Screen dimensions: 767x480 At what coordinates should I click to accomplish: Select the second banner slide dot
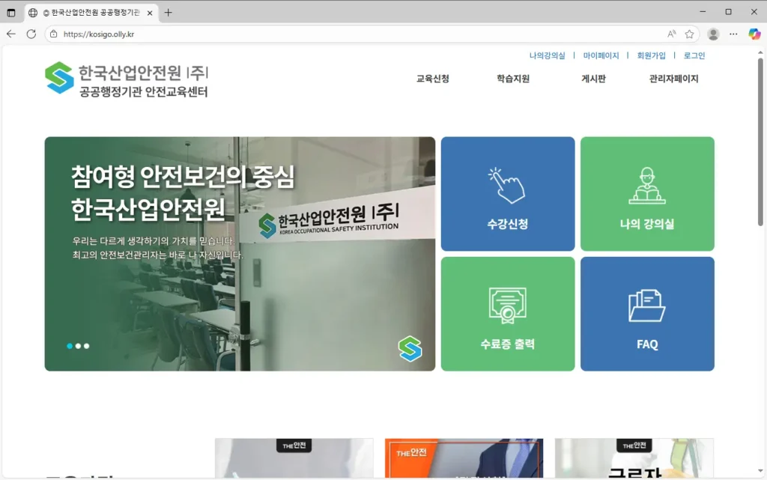coord(78,346)
